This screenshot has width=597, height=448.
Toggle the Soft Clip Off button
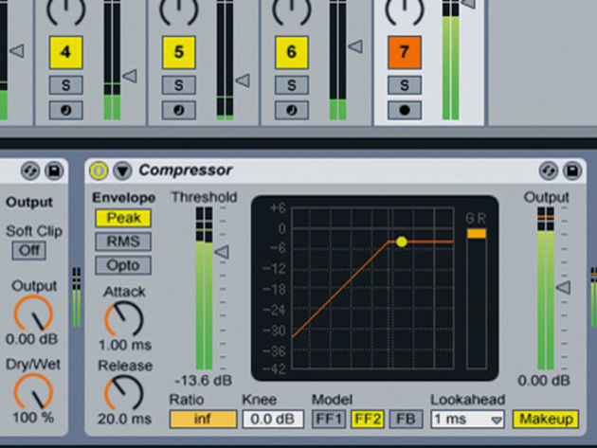29,250
